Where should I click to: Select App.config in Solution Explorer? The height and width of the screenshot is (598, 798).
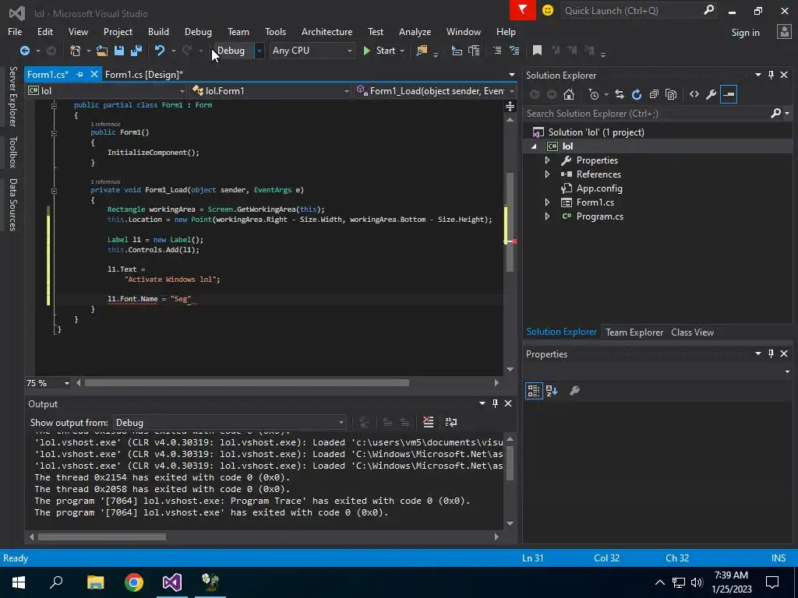click(599, 188)
